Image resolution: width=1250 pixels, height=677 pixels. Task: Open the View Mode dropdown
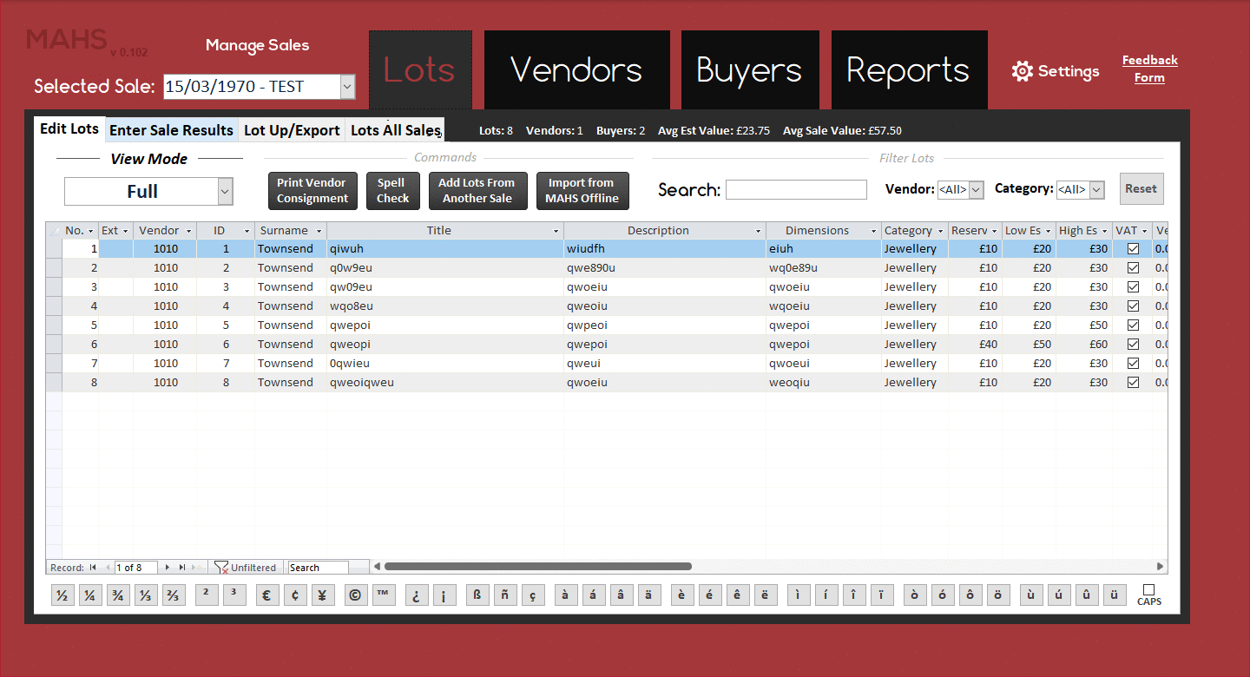(225, 191)
